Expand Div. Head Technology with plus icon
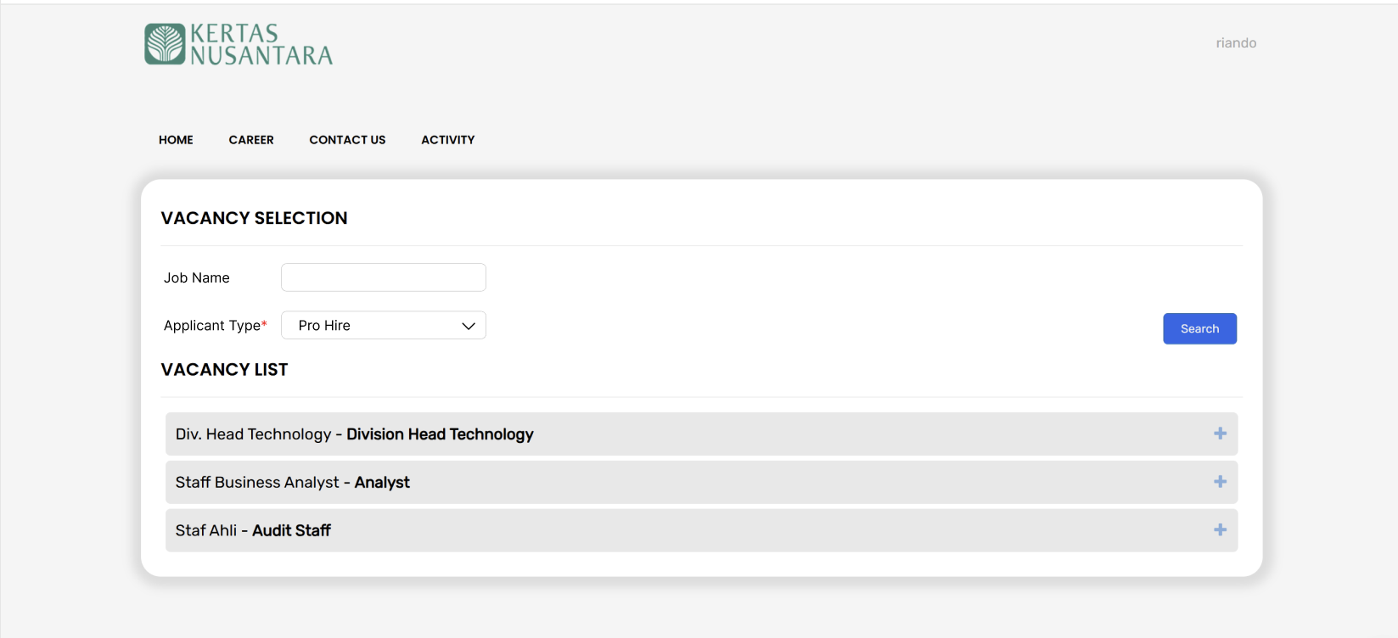 1220,434
